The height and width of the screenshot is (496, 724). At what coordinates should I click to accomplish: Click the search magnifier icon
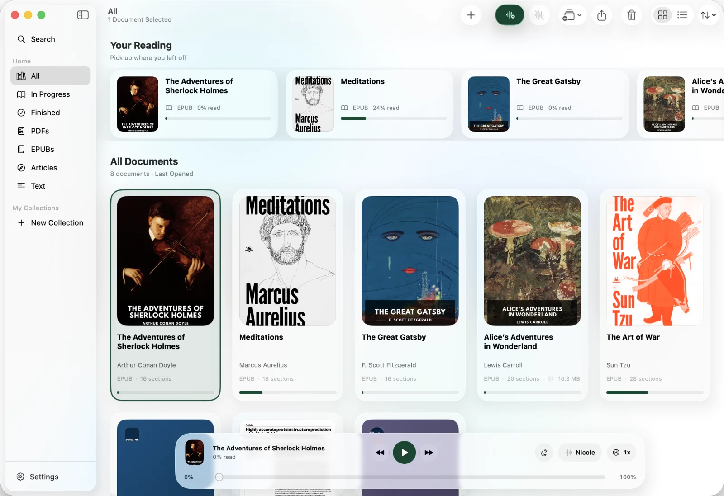[21, 39]
